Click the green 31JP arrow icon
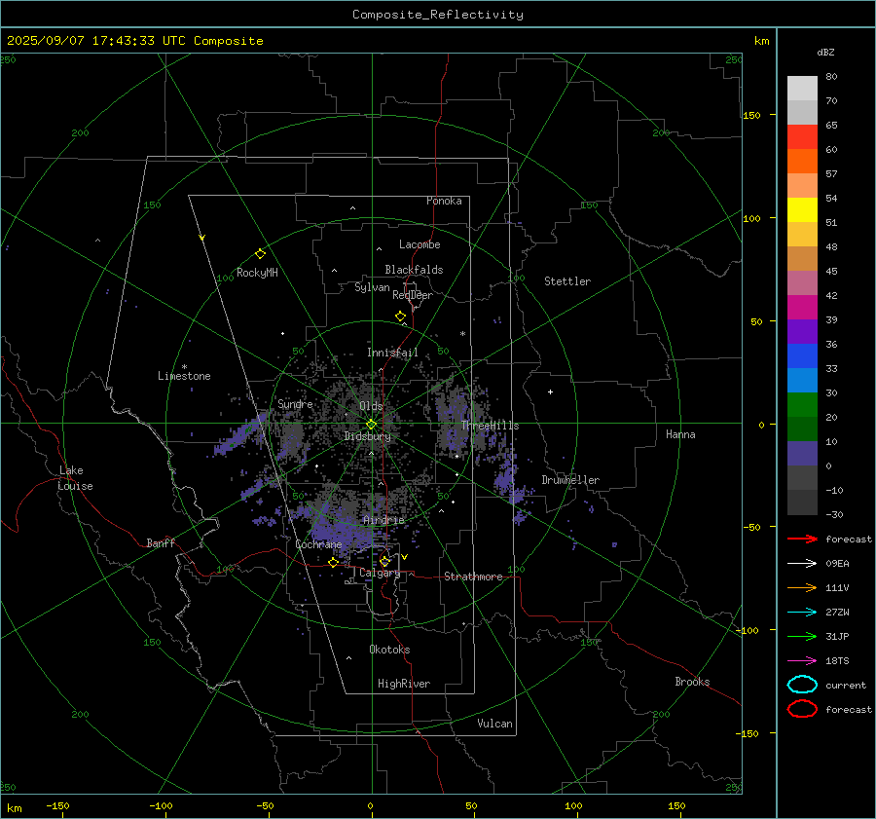Screen dimensions: 876x819 [x=802, y=636]
